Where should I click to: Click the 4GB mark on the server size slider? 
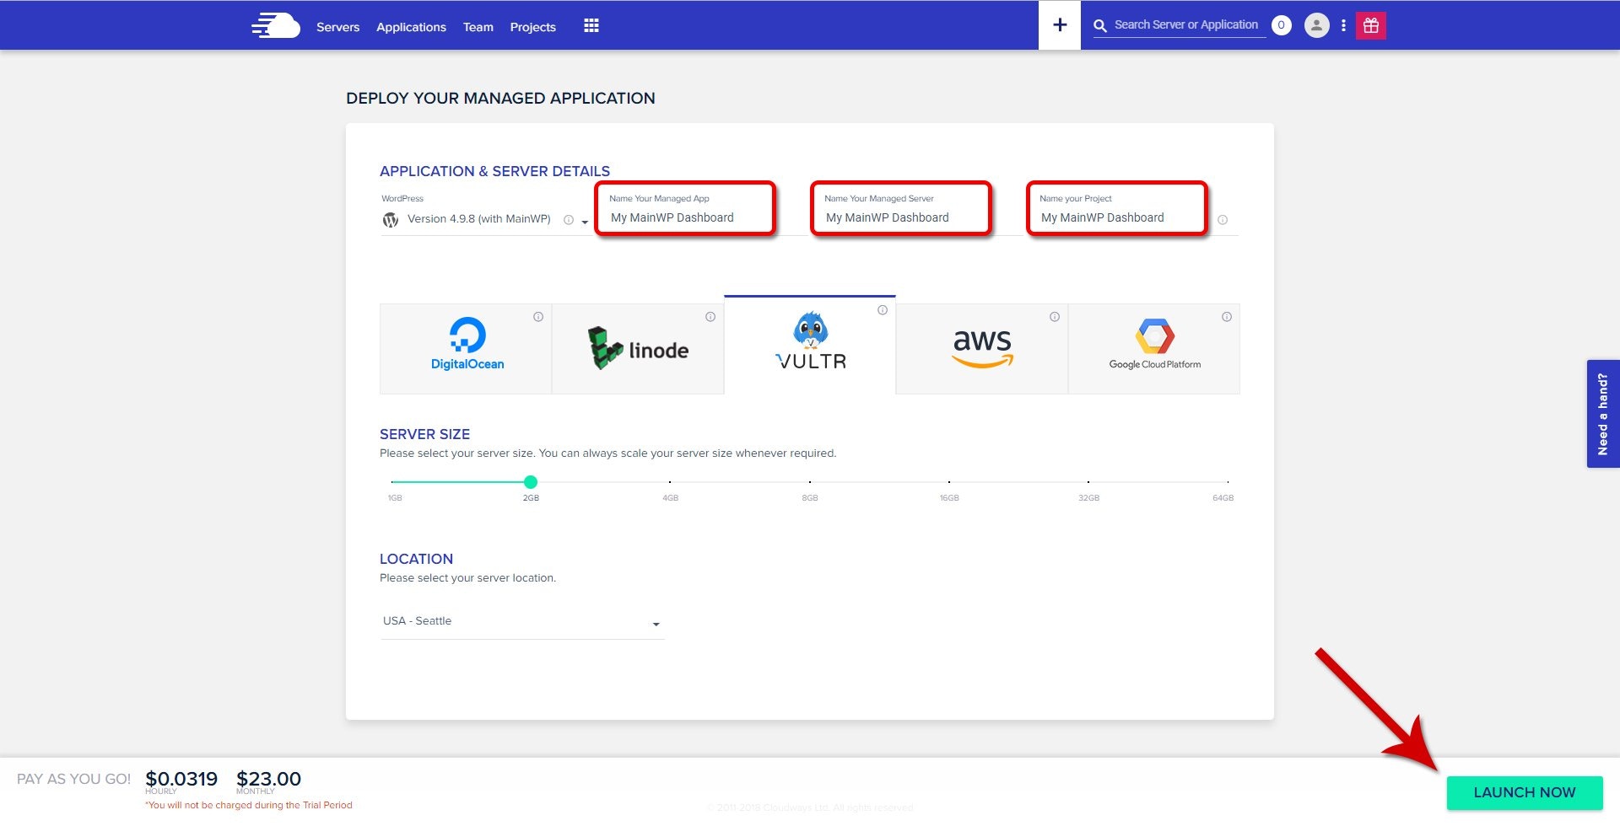click(669, 482)
